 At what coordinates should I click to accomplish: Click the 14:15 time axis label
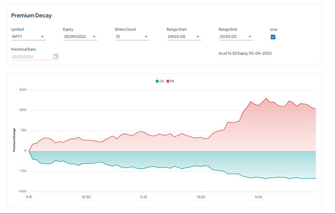[258, 197]
